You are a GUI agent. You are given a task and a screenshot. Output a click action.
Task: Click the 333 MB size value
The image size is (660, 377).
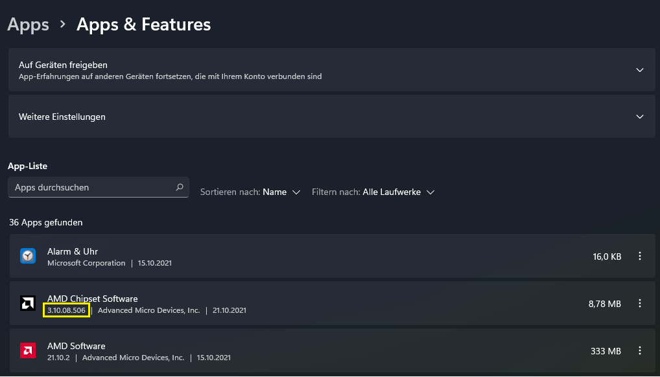(x=606, y=351)
